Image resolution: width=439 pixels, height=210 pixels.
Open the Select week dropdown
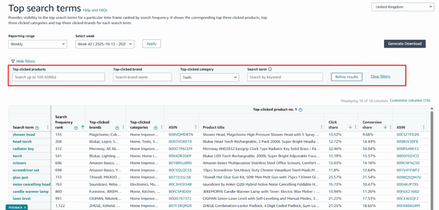(x=105, y=44)
